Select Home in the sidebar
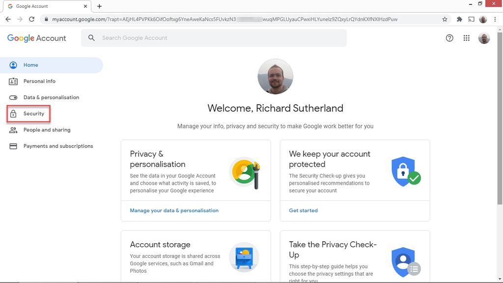Viewport: 503px width, 283px height. point(30,64)
